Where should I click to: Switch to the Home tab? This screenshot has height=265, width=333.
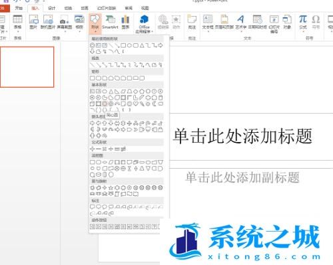point(19,8)
